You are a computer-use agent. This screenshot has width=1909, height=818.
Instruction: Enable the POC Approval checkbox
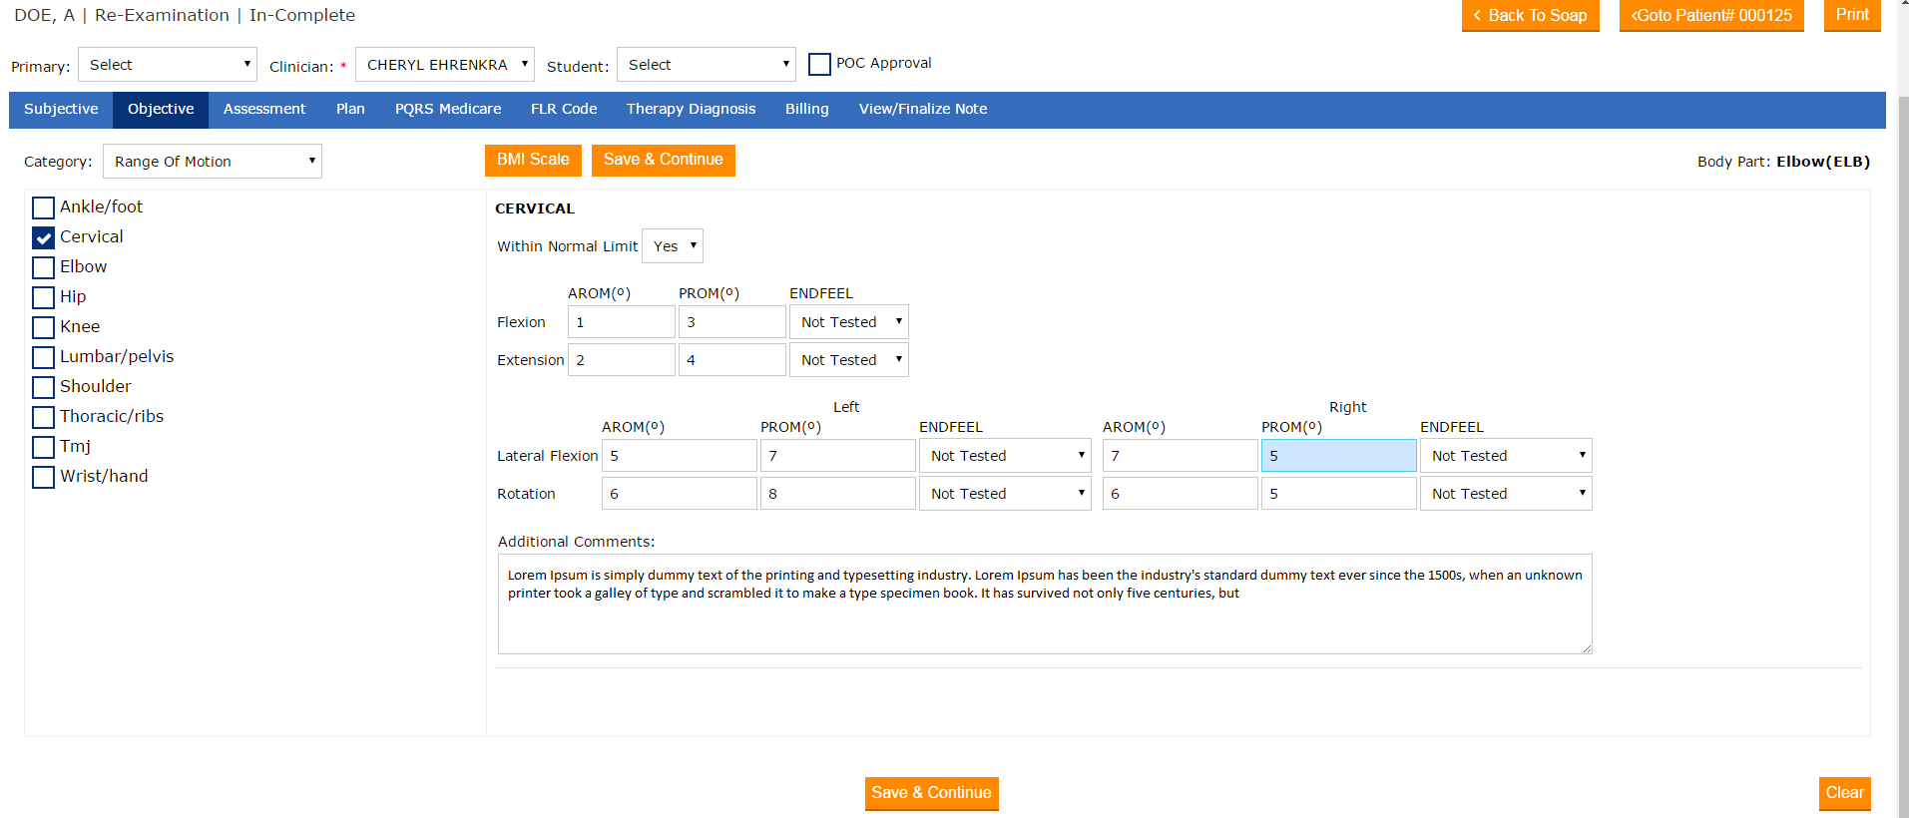[819, 64]
